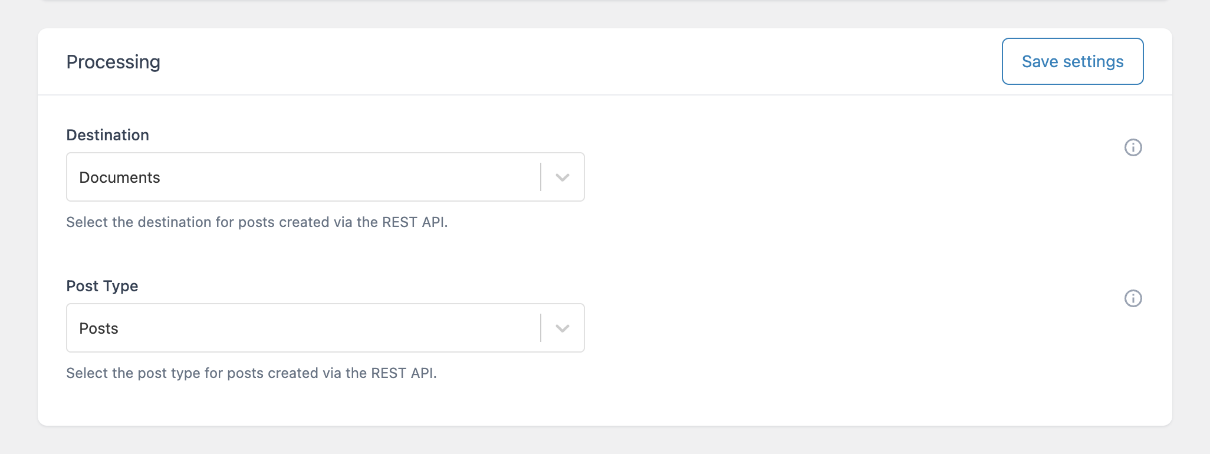The width and height of the screenshot is (1210, 454).
Task: Click the chevron on the Documents dropdown
Action: 562,177
